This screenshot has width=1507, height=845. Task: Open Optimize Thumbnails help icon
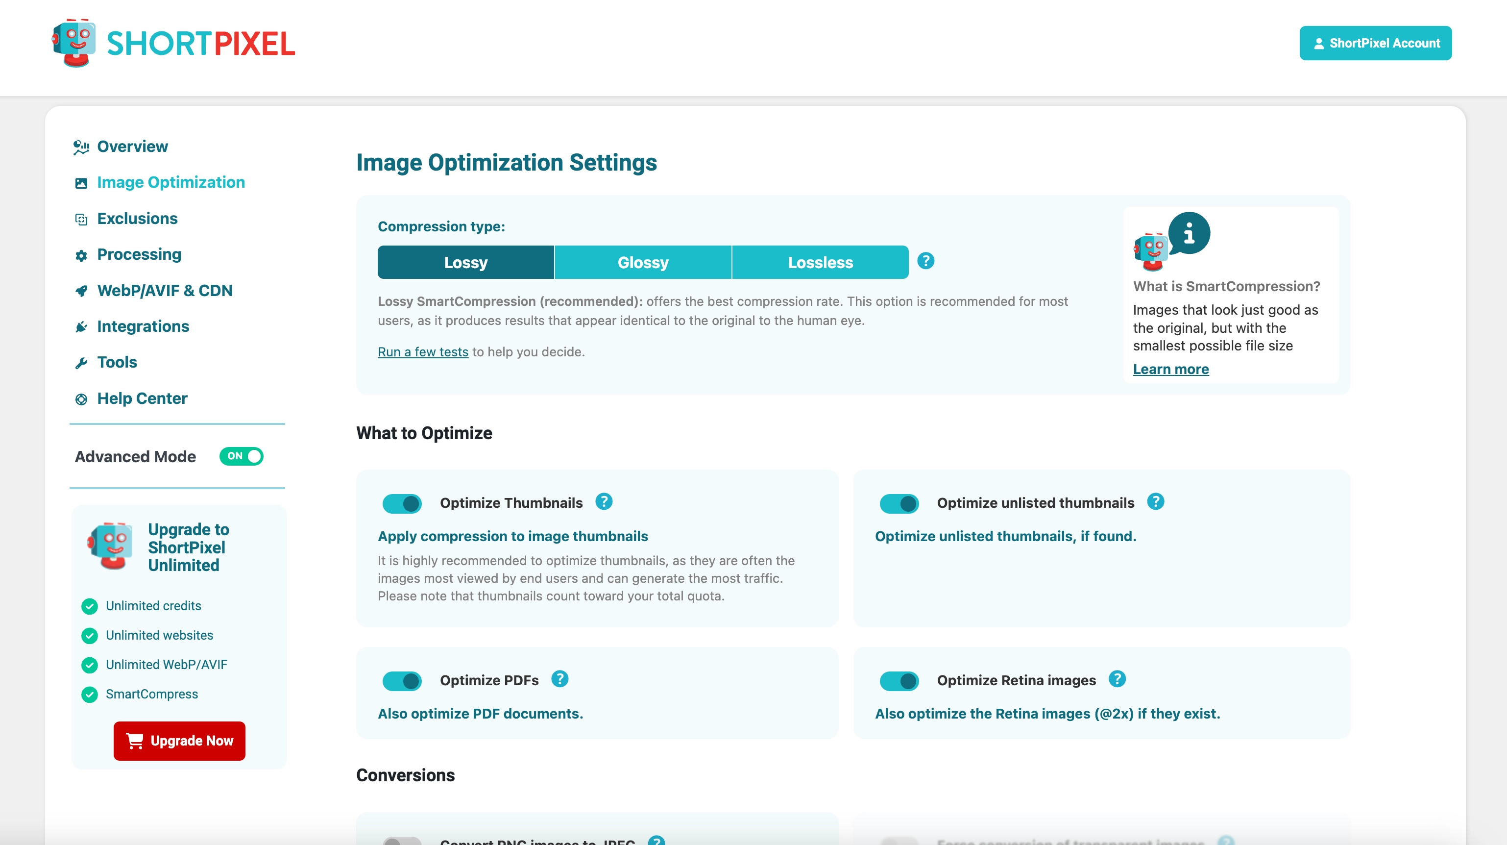click(x=604, y=501)
